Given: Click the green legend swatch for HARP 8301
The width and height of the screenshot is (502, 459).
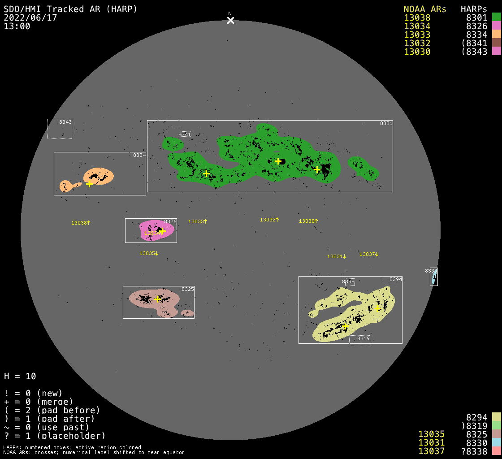Looking at the screenshot, I should coord(496,17).
